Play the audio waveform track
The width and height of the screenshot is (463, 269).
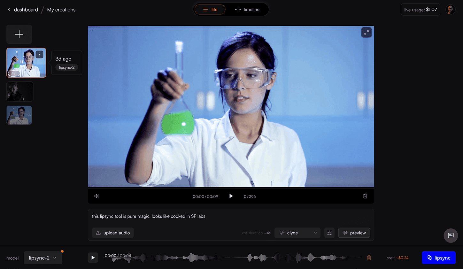click(93, 258)
